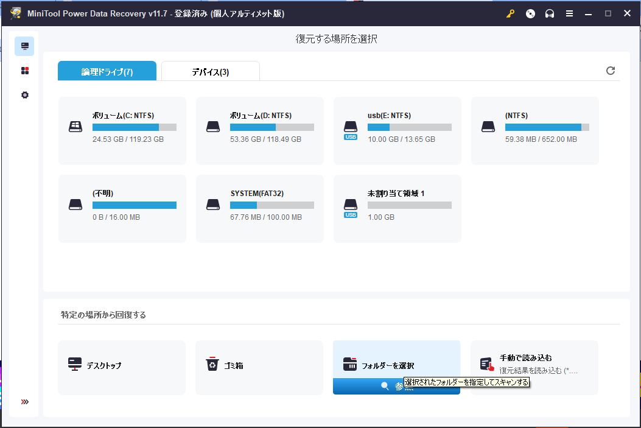Screen dimensions: 641x428
Task: Click the bootable media disc icon
Action: point(530,13)
